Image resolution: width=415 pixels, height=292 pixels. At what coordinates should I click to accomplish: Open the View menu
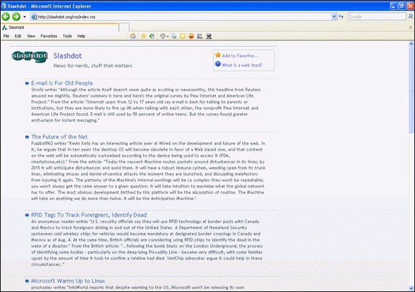tap(31, 36)
